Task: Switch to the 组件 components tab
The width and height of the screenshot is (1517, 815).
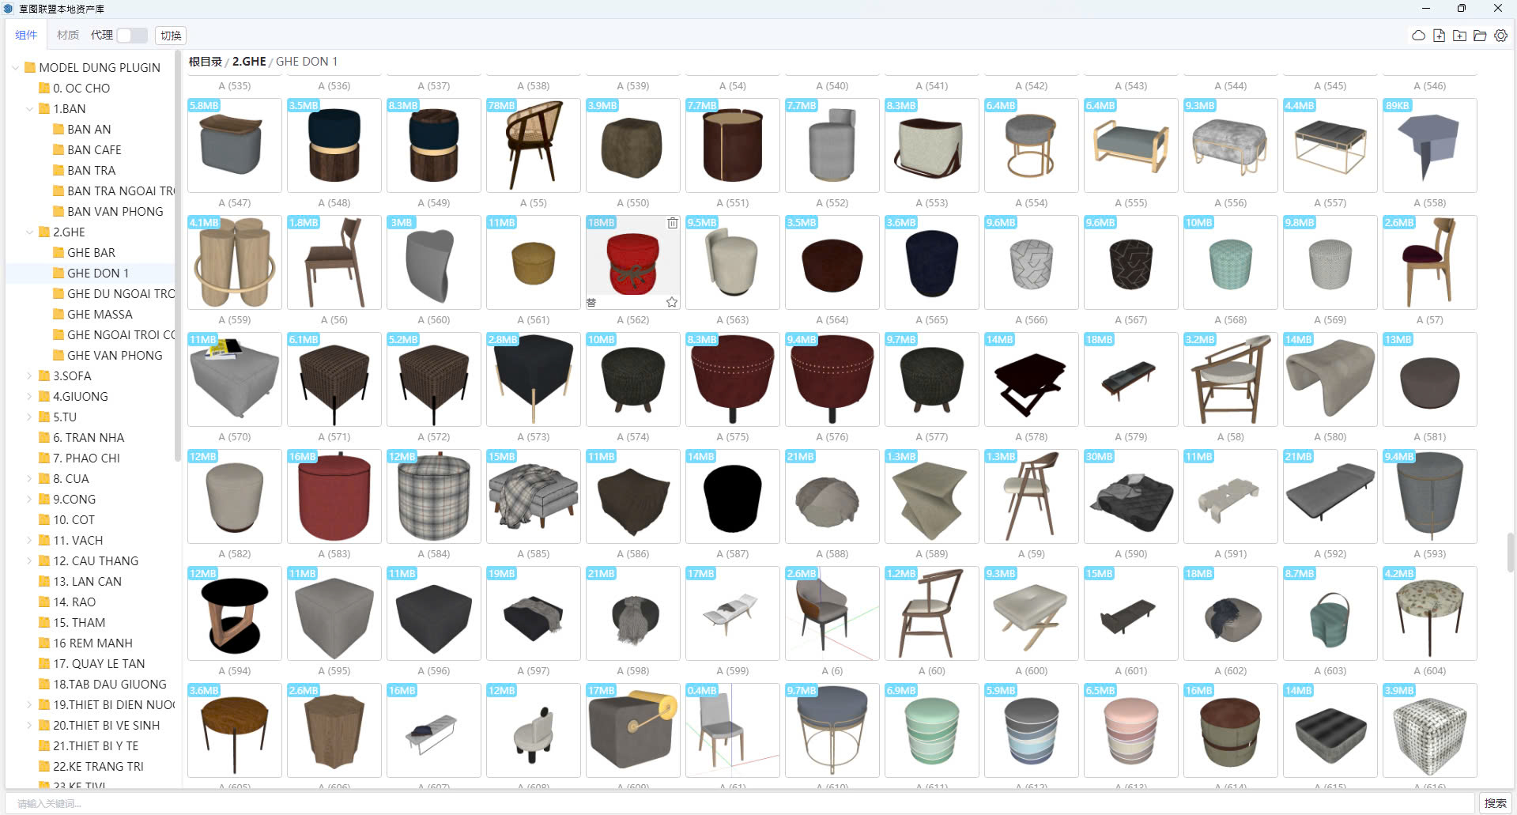Action: 26,35
